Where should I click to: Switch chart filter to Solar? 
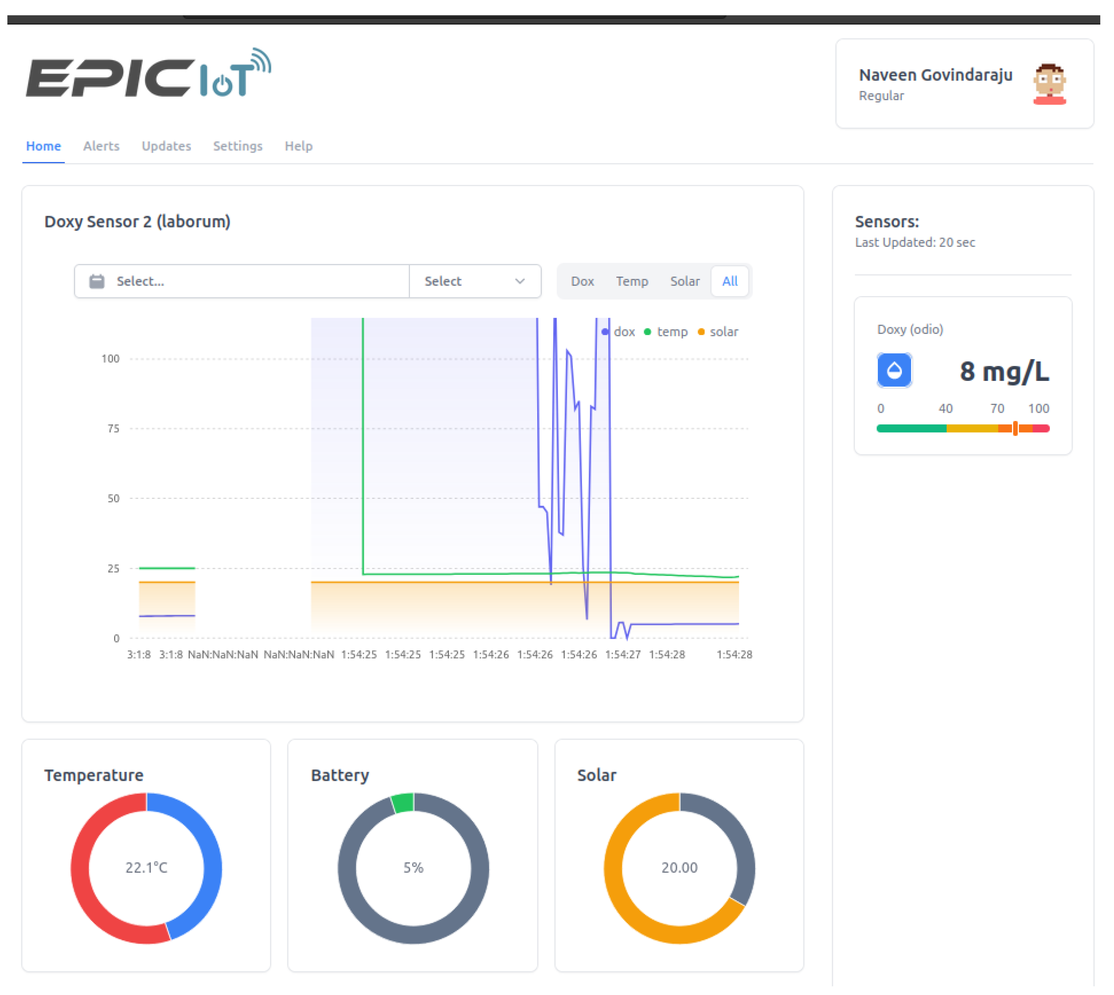[x=685, y=281]
